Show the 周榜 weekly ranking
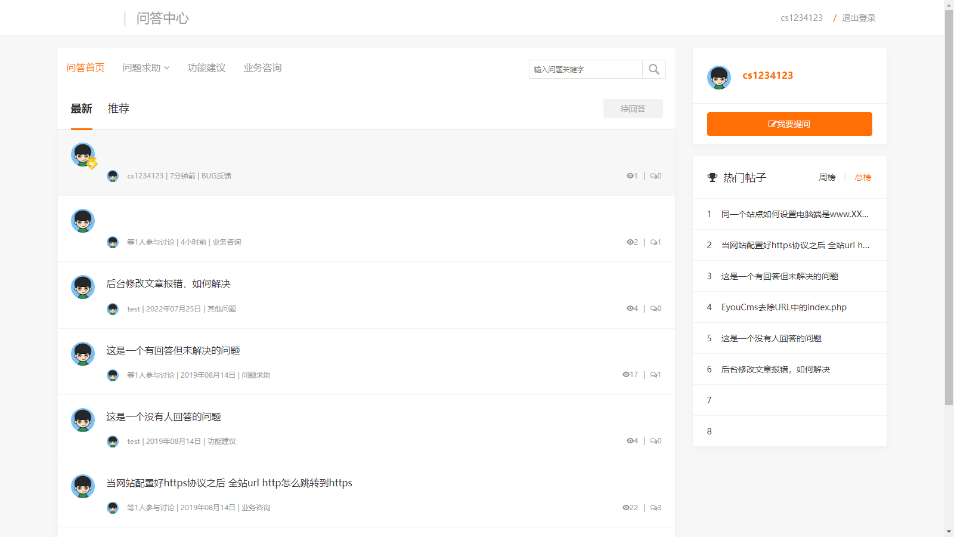The width and height of the screenshot is (954, 537). click(x=827, y=177)
